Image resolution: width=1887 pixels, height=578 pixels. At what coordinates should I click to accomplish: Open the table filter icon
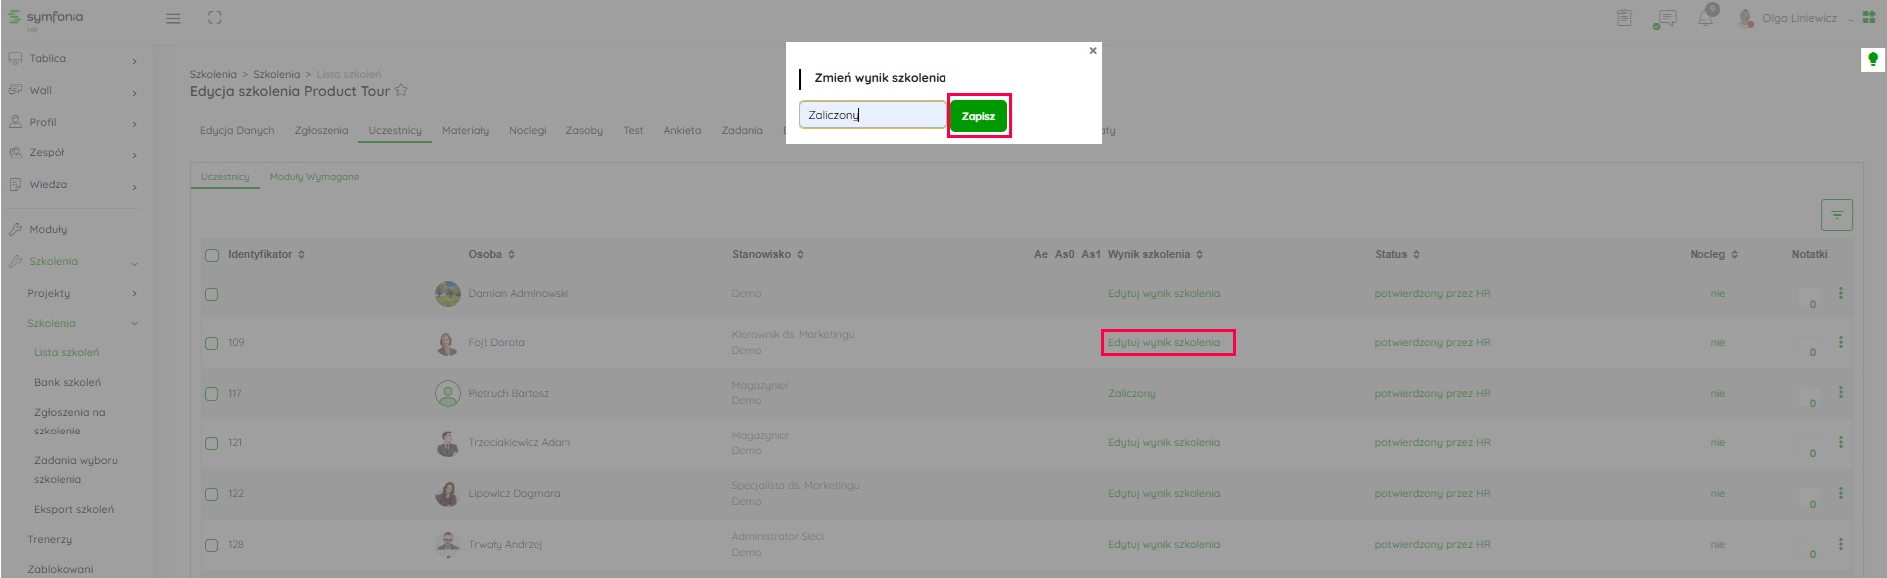click(1836, 215)
